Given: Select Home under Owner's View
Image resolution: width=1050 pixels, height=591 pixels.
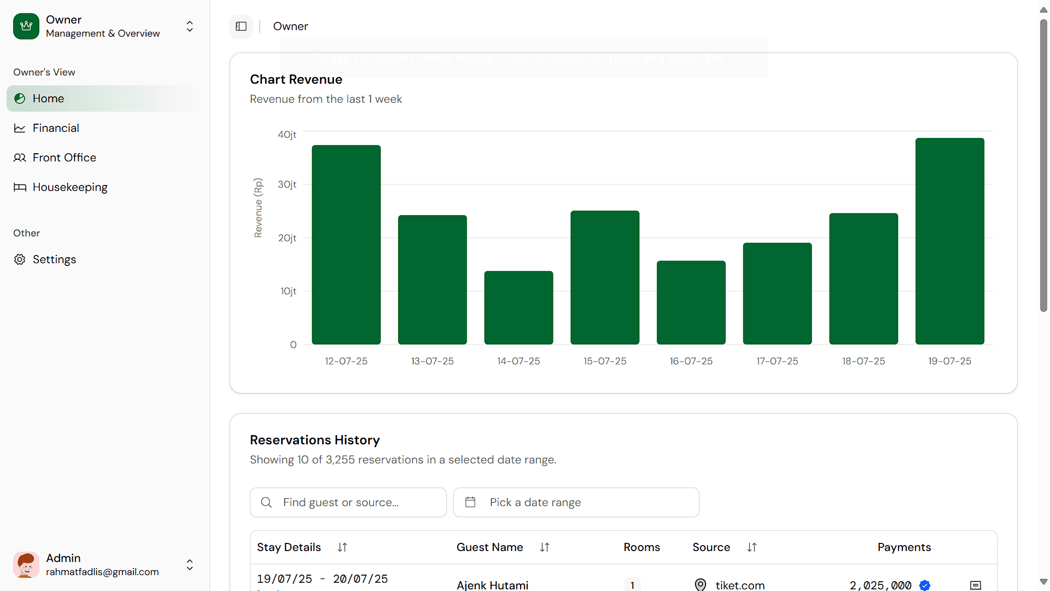Looking at the screenshot, I should coord(49,99).
